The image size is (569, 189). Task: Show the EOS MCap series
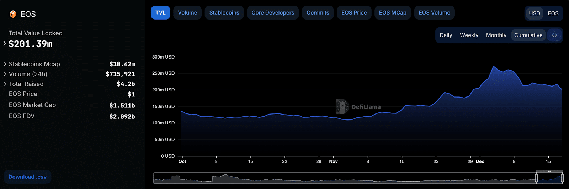(x=393, y=13)
